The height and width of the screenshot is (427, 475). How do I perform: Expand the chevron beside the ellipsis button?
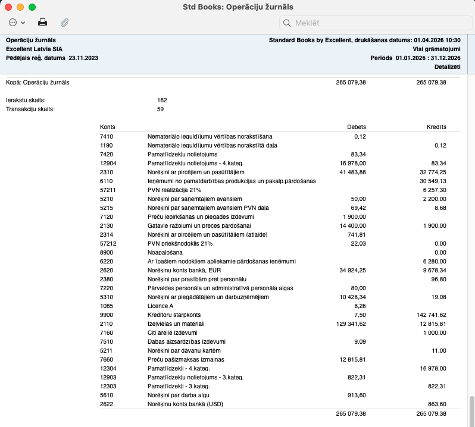click(23, 23)
